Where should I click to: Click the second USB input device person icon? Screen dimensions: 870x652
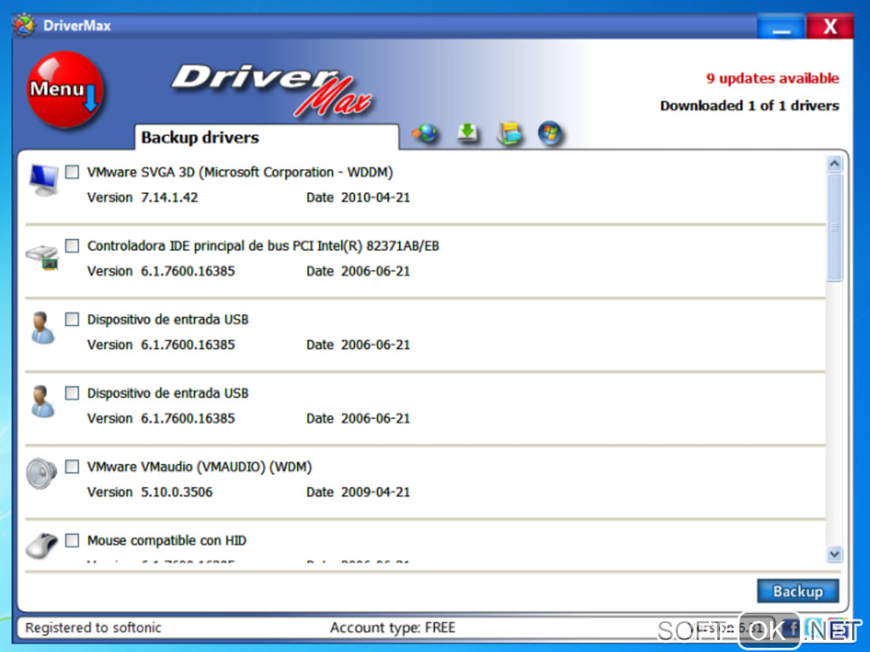pyautogui.click(x=42, y=401)
